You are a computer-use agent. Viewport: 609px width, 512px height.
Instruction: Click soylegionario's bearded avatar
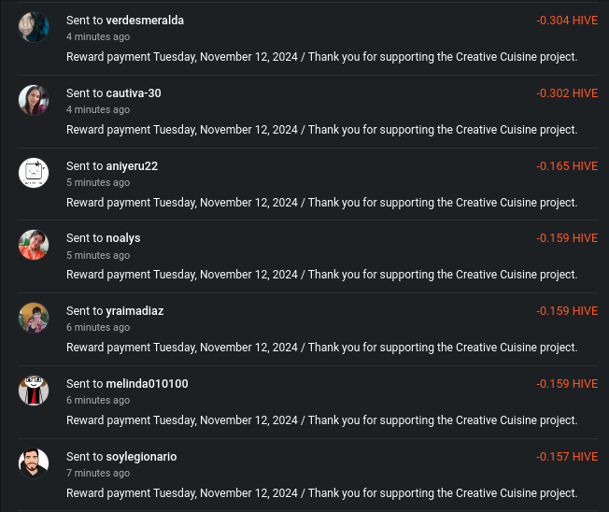point(34,463)
